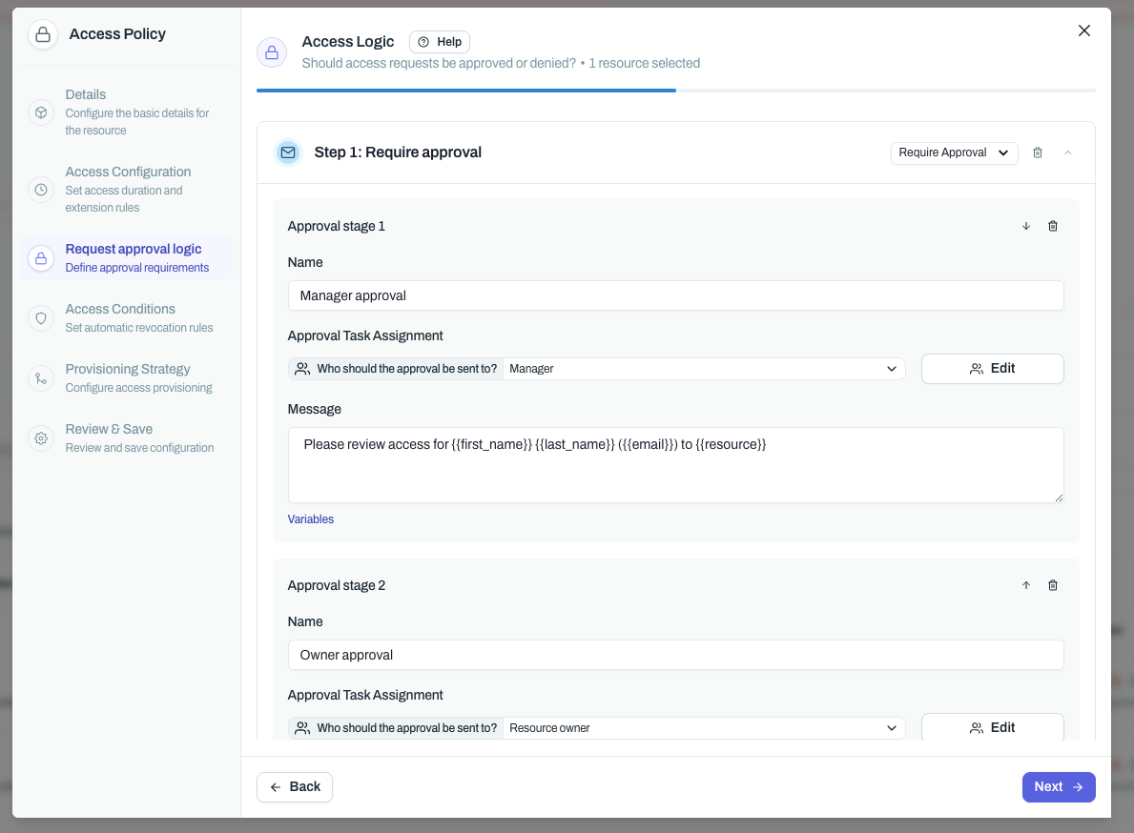
Task: Click trash icon for Approval stage 1
Action: [x=1053, y=226]
